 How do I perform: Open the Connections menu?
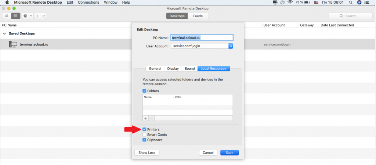88,3
